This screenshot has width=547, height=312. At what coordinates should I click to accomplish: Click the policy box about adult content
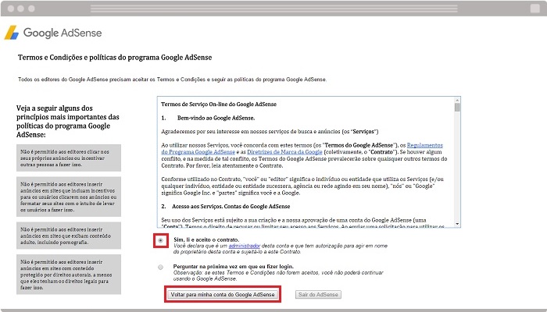(69, 236)
